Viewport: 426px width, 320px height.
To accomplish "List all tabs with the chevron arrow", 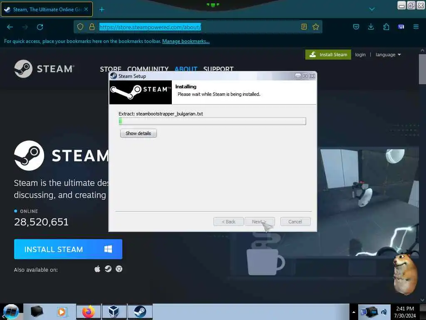I will click(372, 9).
